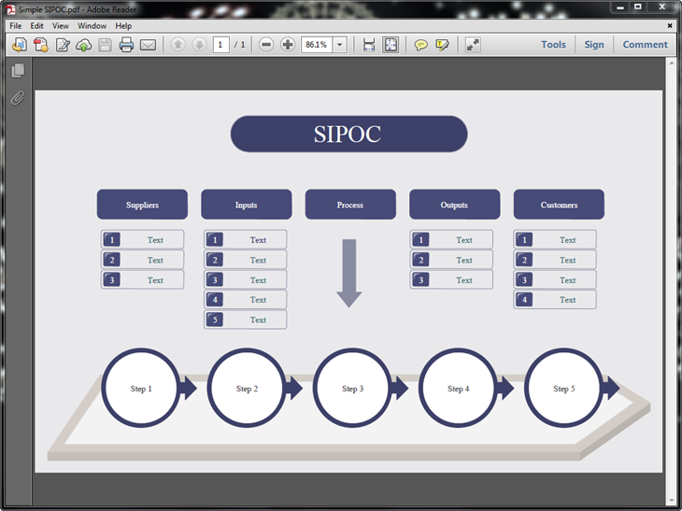Open the Sign pane
The width and height of the screenshot is (682, 511).
594,44
